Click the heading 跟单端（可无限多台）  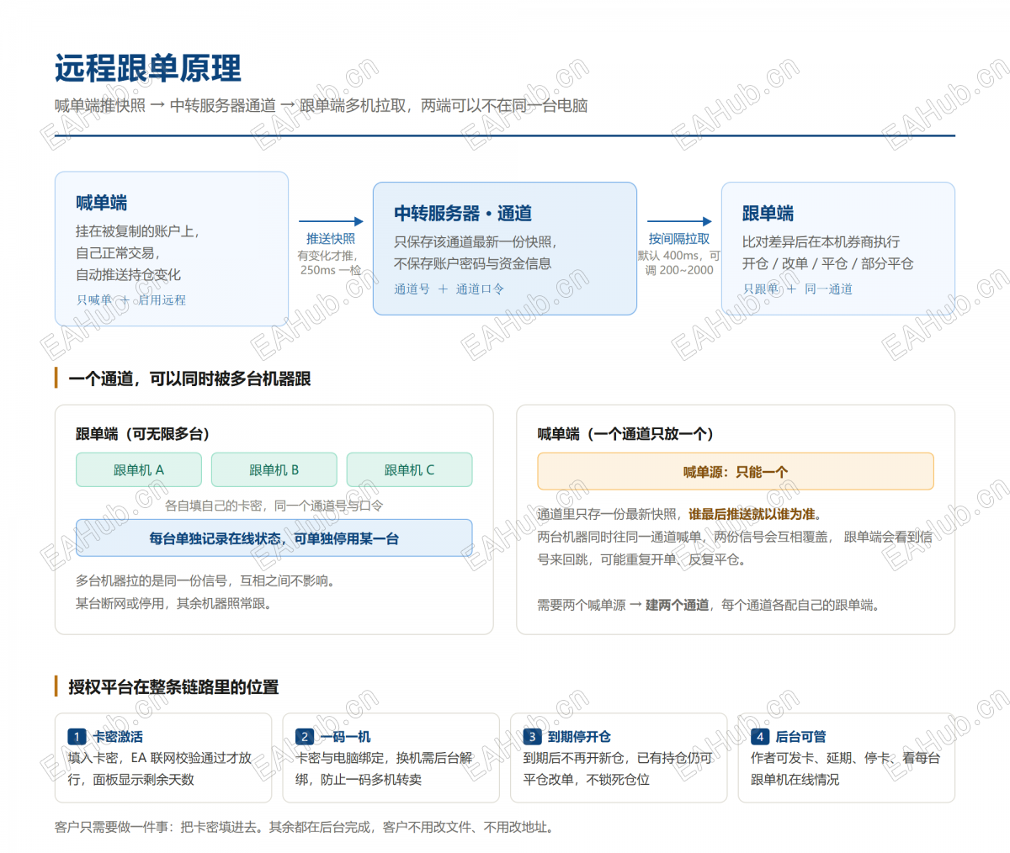[x=142, y=434]
